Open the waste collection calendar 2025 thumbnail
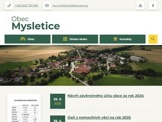162x122 pixels. (x=24, y=108)
